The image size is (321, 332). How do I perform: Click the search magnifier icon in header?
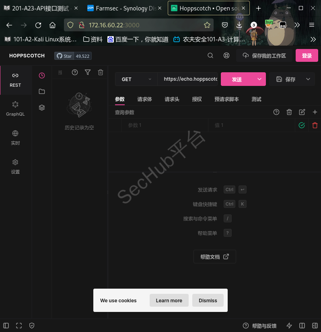pos(210,56)
